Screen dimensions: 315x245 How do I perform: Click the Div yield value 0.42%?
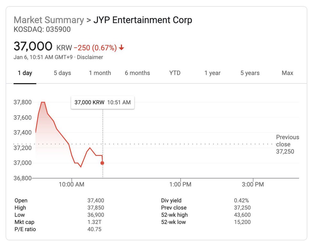[241, 201]
